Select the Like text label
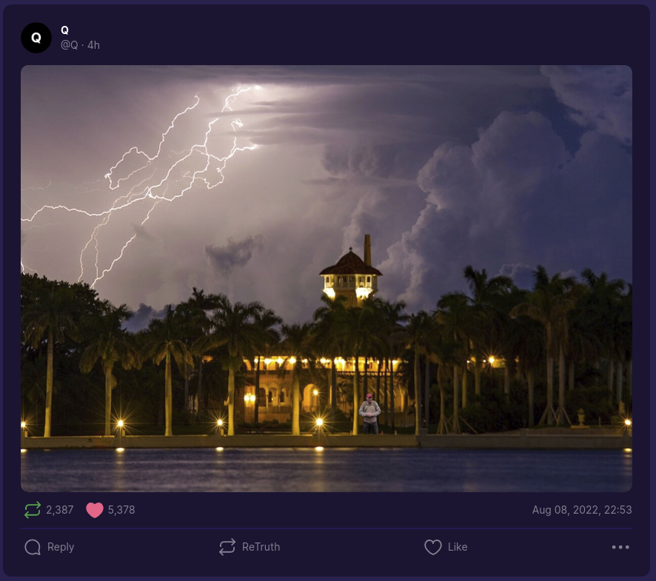The height and width of the screenshot is (581, 656). pos(458,547)
